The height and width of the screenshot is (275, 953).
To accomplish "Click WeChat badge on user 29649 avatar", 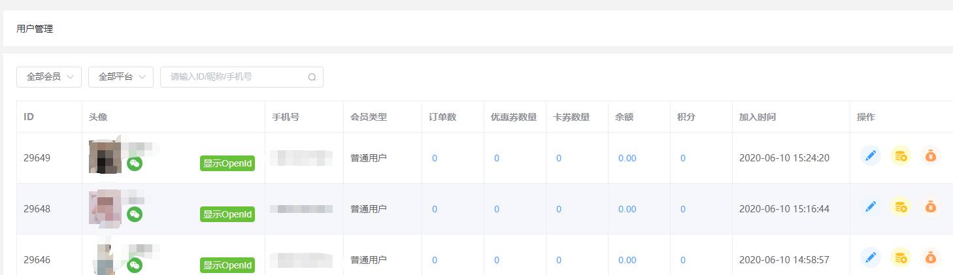I will click(x=135, y=163).
